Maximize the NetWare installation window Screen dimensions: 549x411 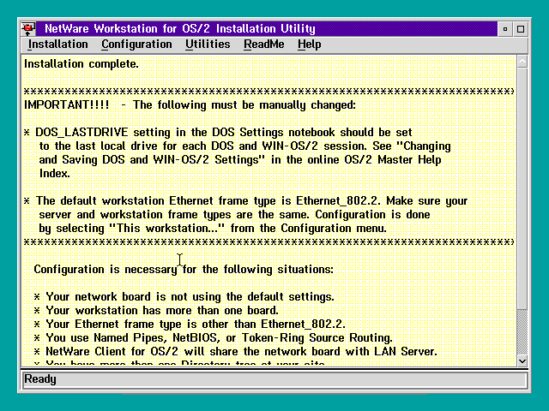tap(521, 29)
